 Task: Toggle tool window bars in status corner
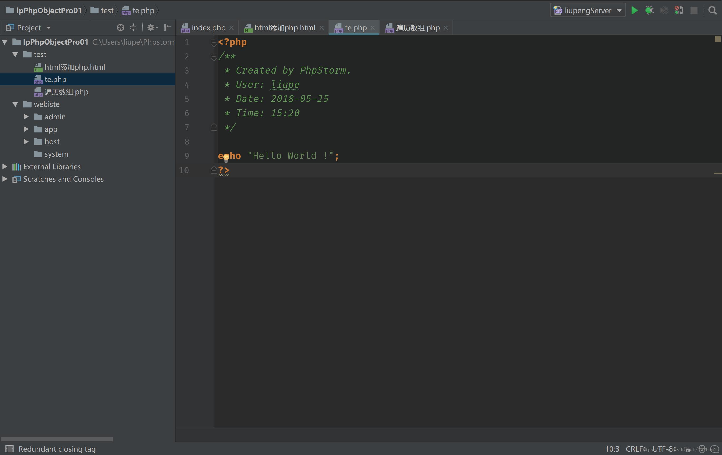point(9,449)
